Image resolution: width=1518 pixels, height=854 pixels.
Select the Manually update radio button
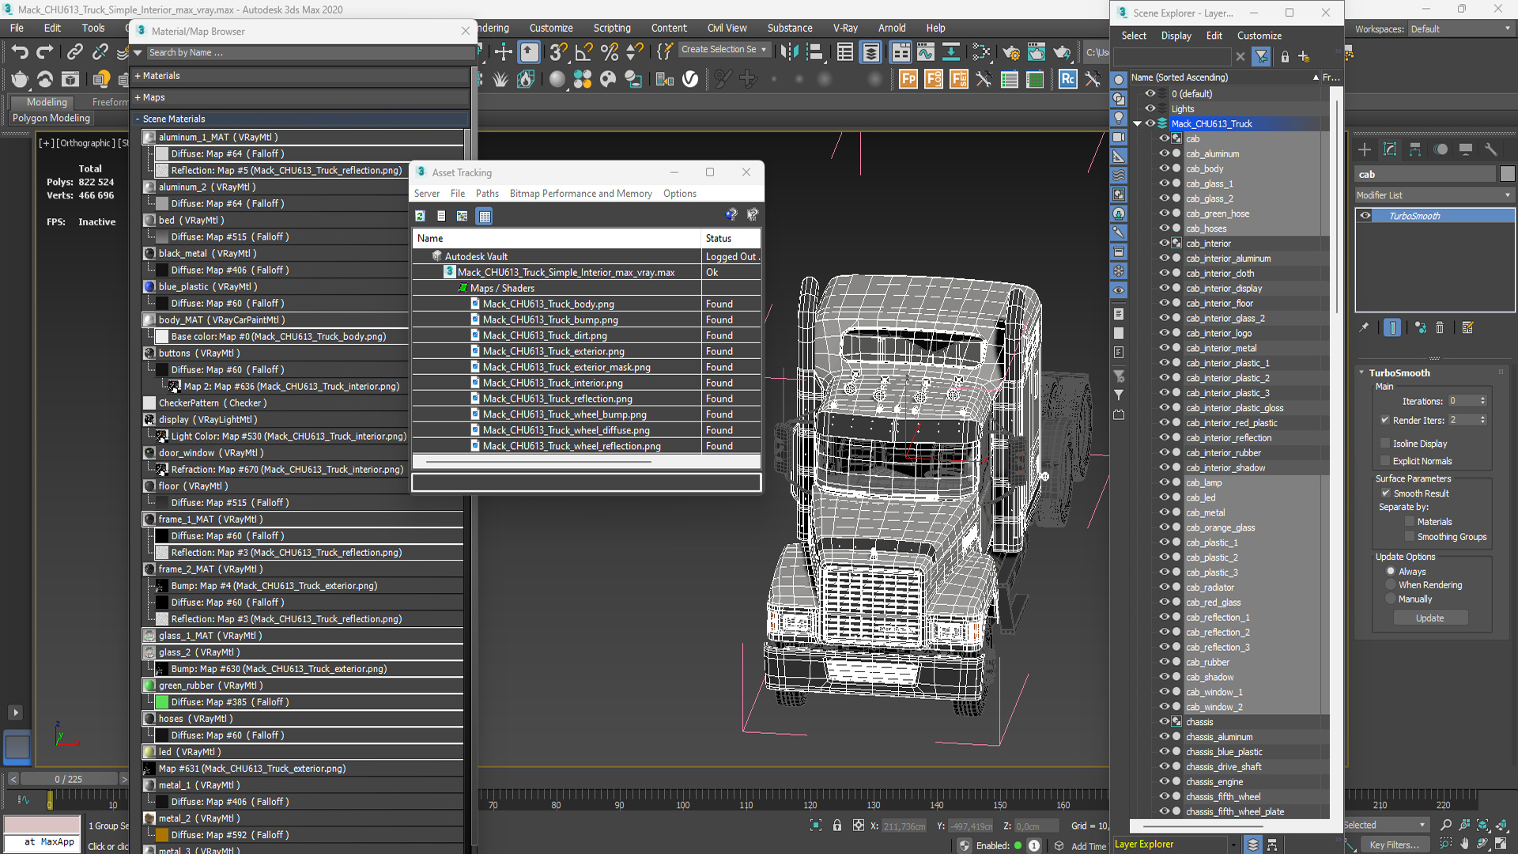coord(1391,599)
